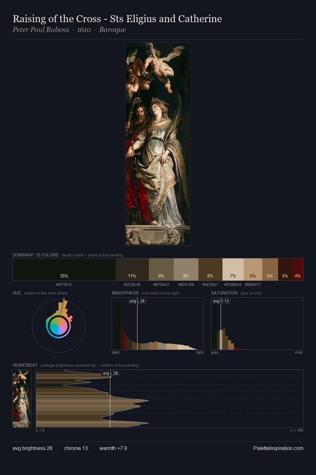Click the hex code #4E3921
Image resolution: width=316 pixels, height=475 pixels.
coord(210,285)
